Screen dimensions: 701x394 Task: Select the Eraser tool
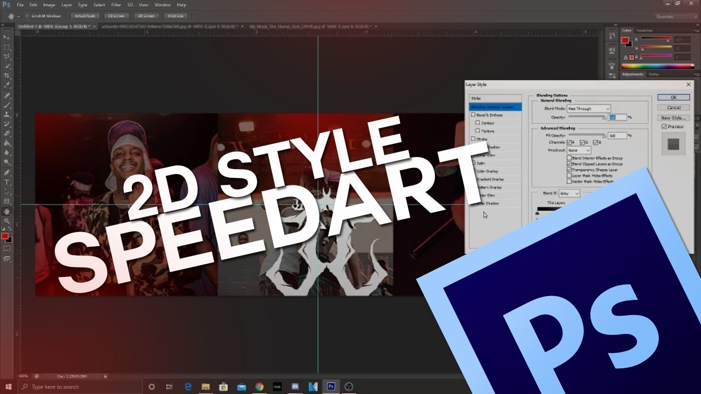7,134
